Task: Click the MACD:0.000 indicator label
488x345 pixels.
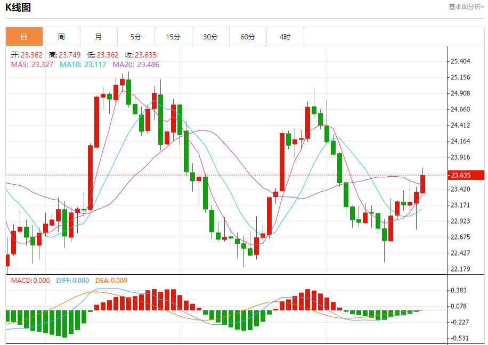Action: click(30, 281)
